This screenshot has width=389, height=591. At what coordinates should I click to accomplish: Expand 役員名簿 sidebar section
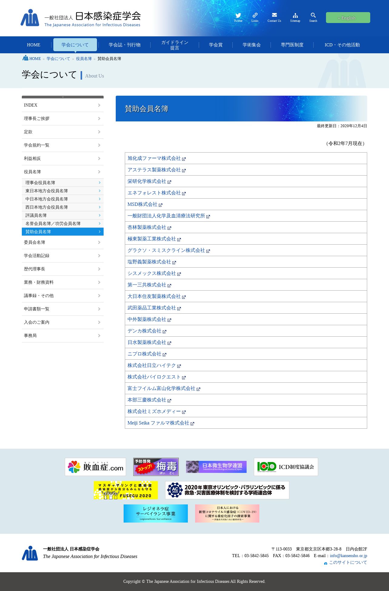63,172
